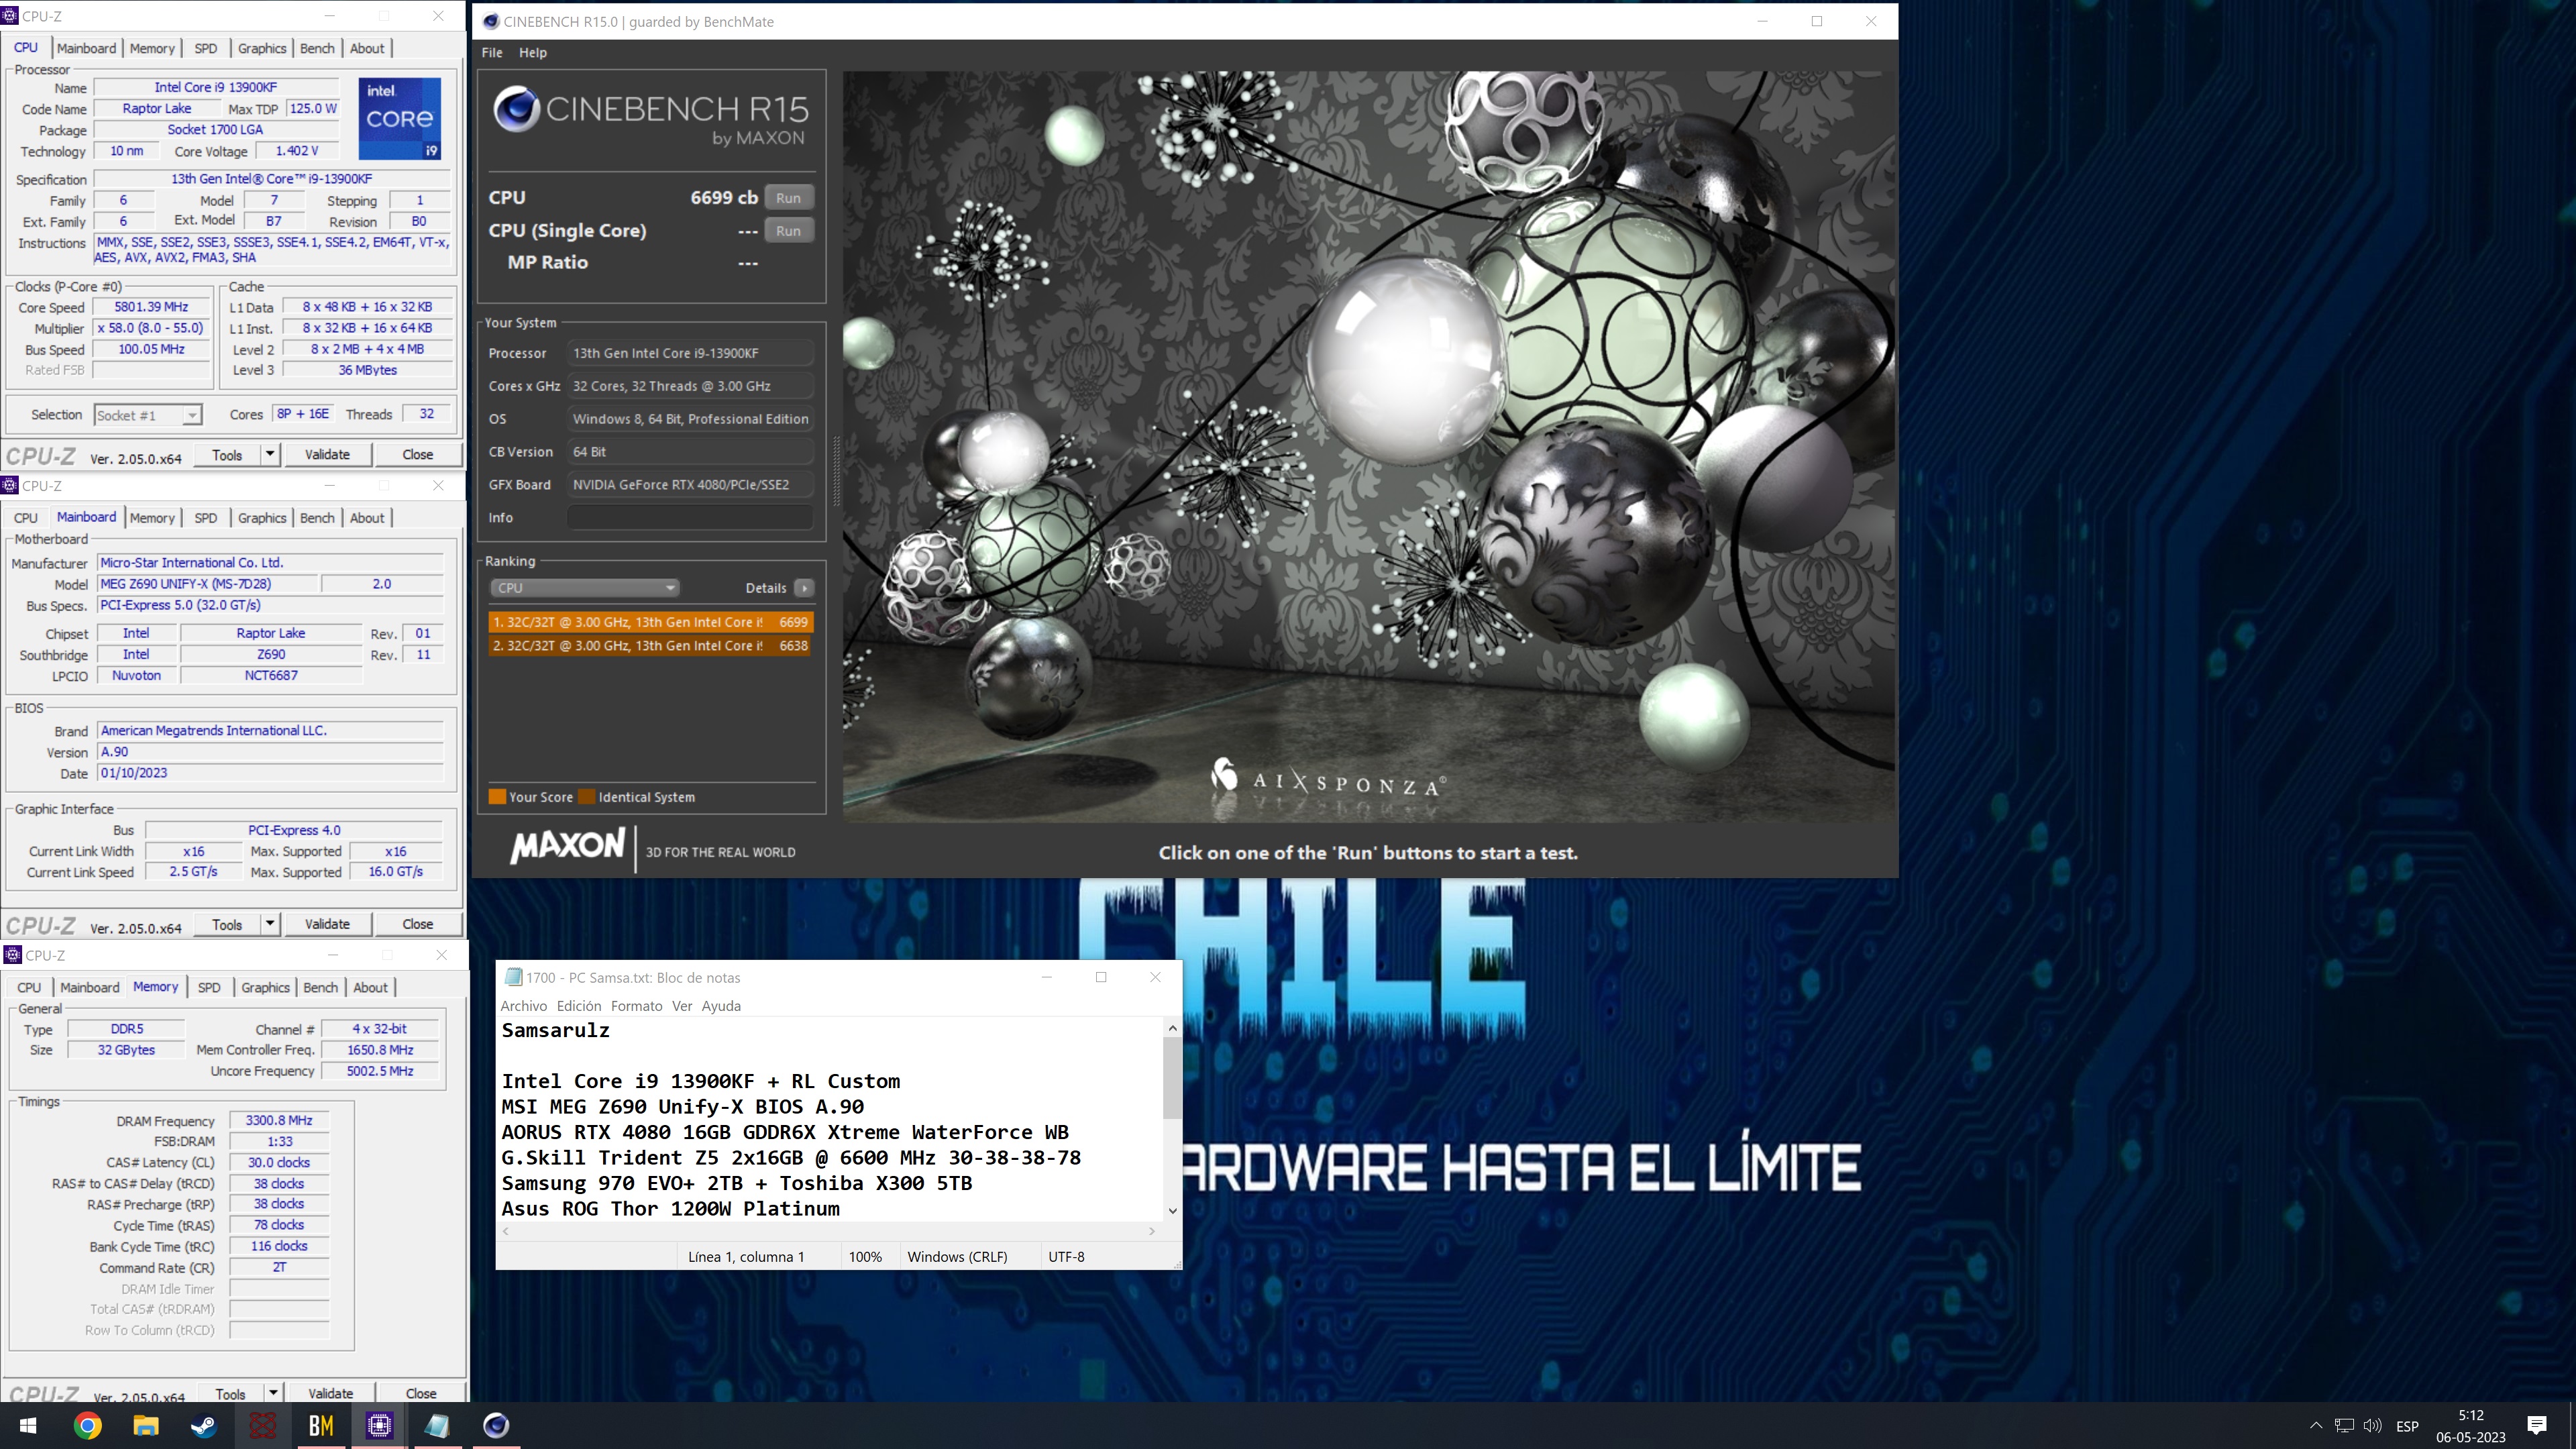The image size is (2576, 1449).
Task: Click the splitter grip beside Cinebench system panel
Action: [x=836, y=470]
